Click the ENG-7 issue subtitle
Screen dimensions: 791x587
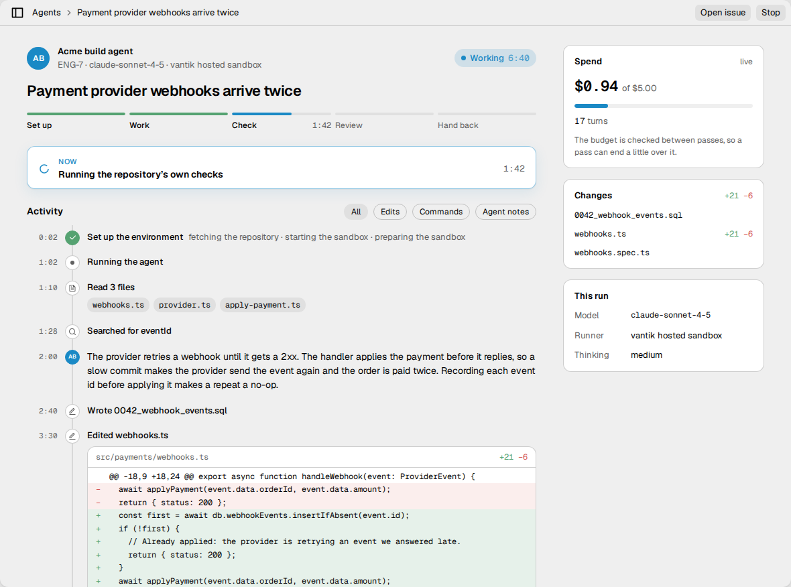point(160,65)
